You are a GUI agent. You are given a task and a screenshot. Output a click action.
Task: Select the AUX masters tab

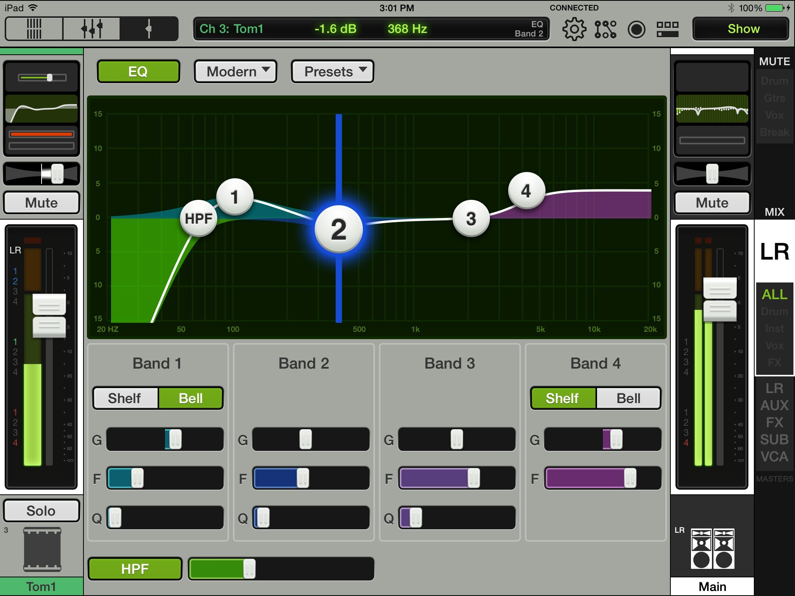point(774,405)
